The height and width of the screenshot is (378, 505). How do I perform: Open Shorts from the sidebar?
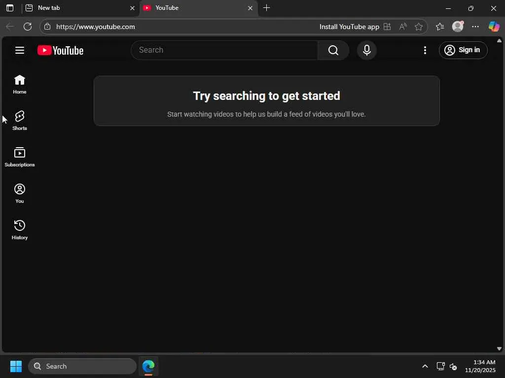pyautogui.click(x=20, y=121)
